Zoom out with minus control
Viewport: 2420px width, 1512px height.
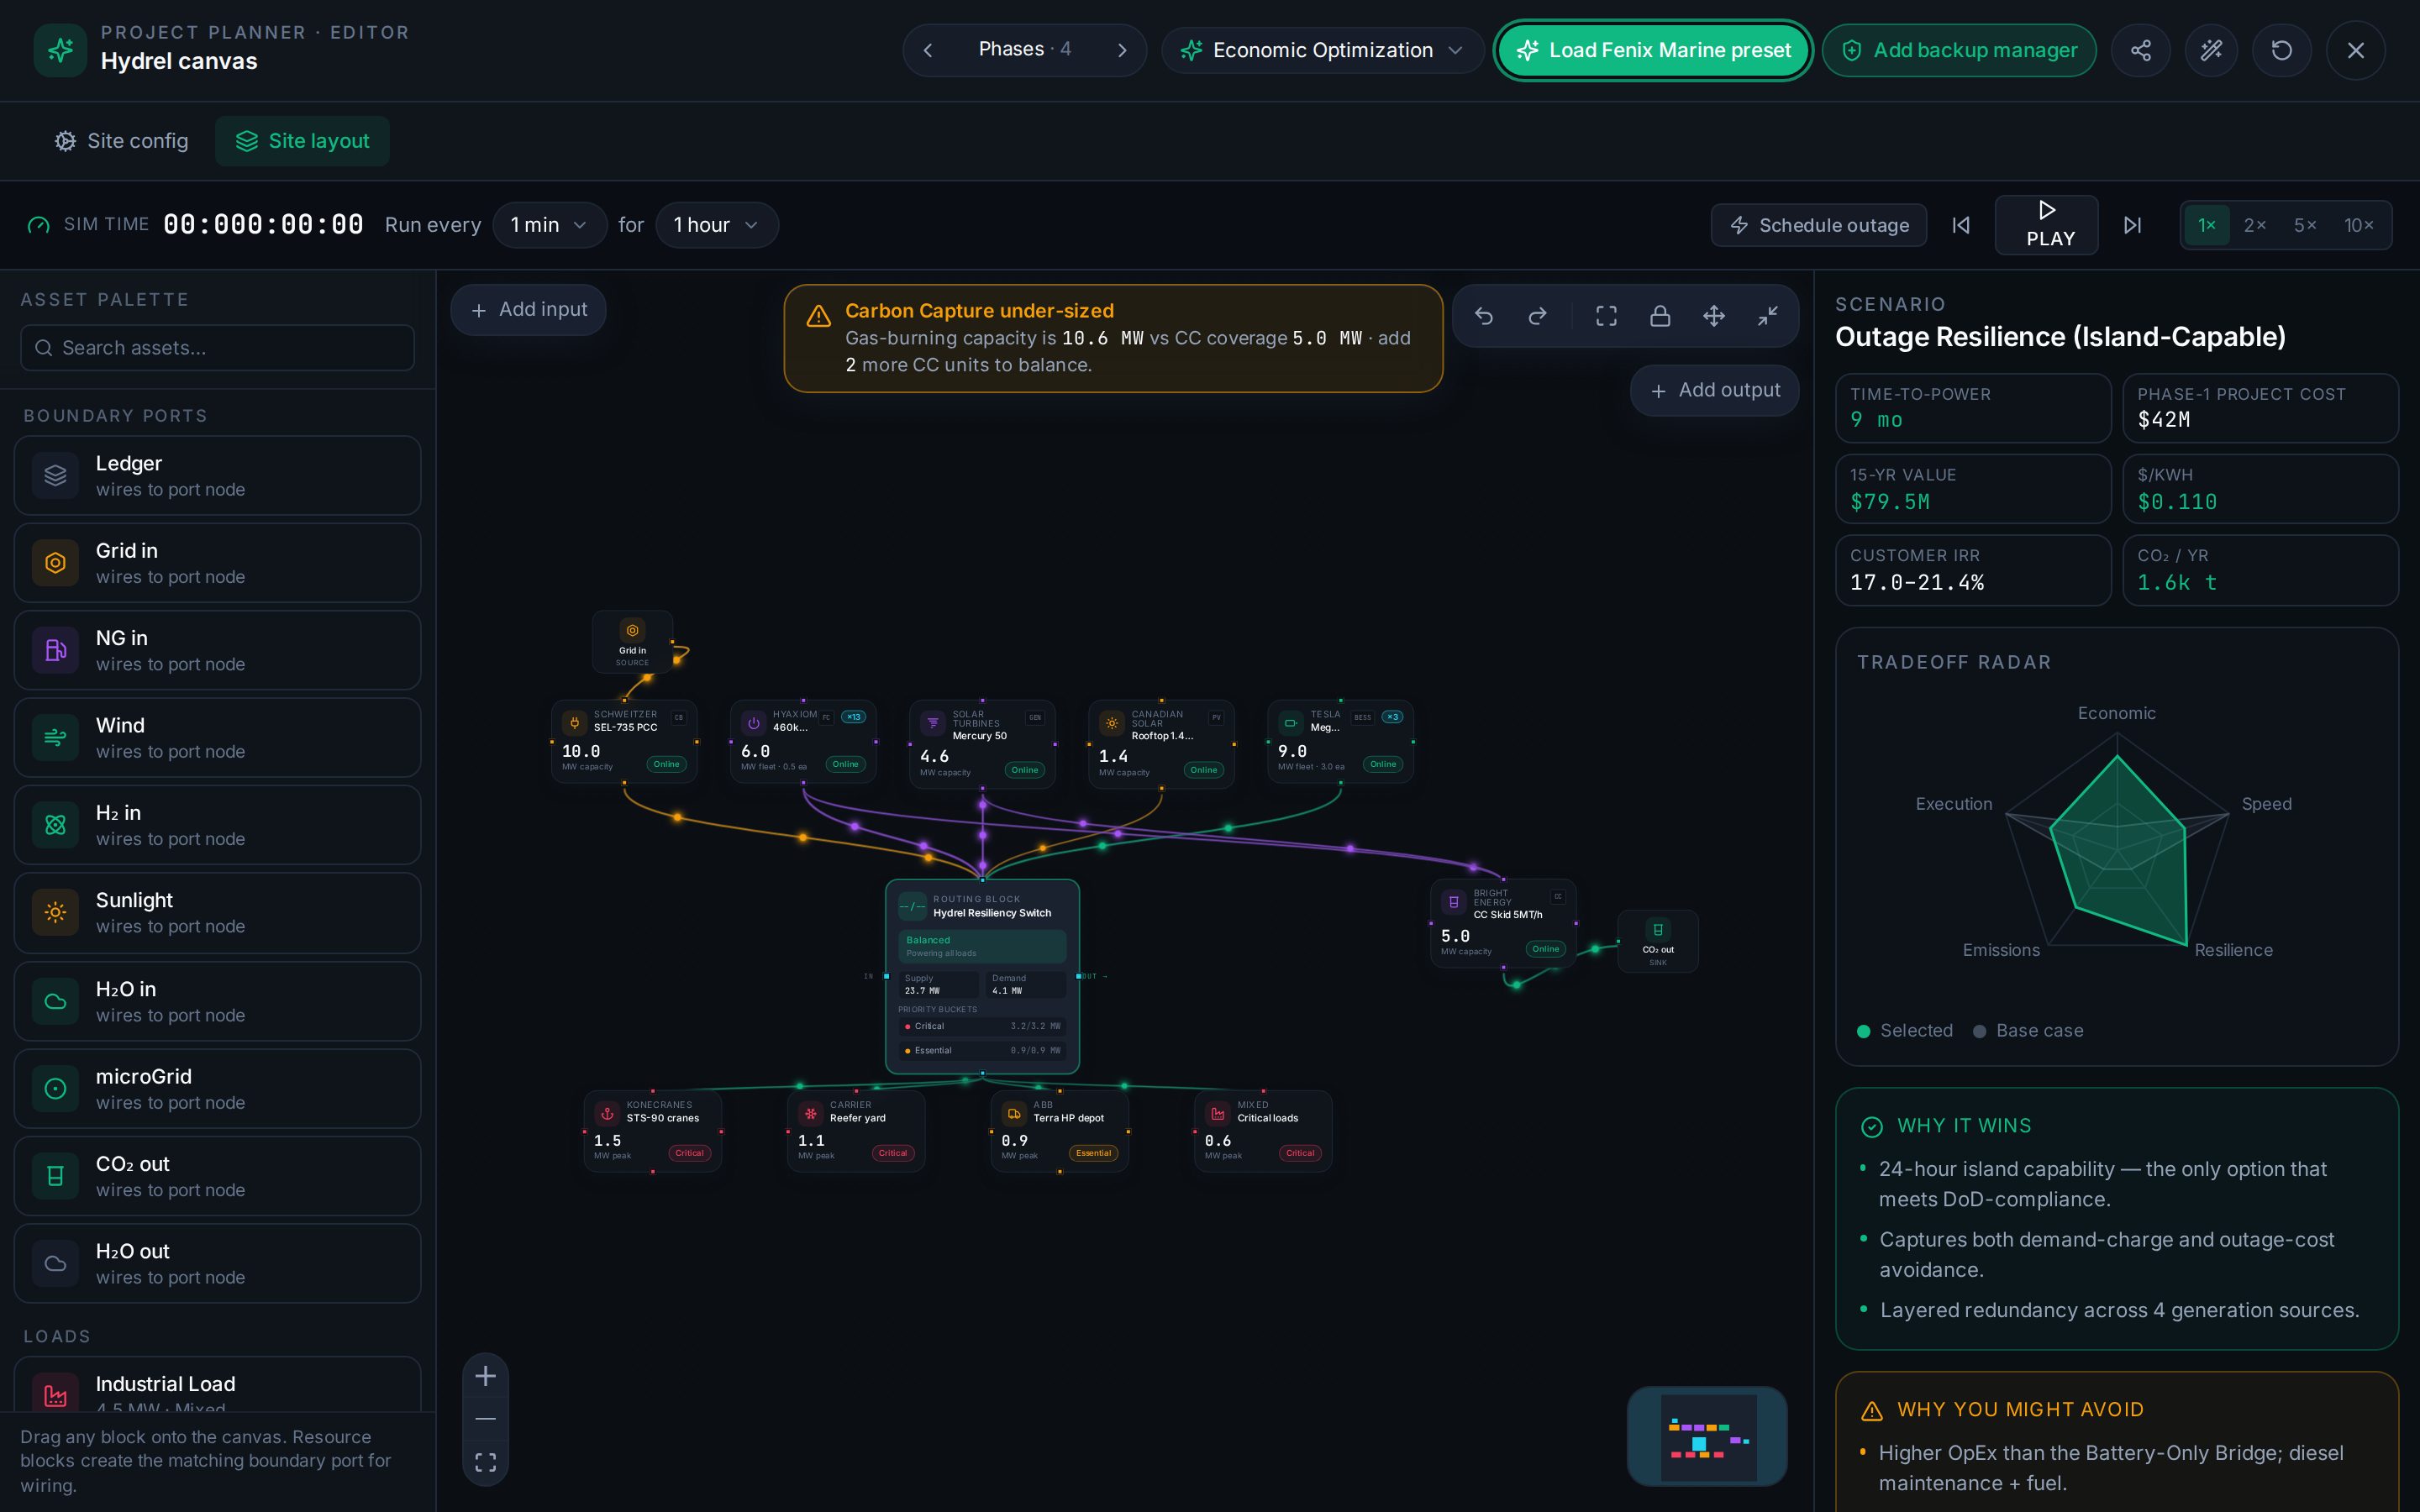(x=485, y=1419)
